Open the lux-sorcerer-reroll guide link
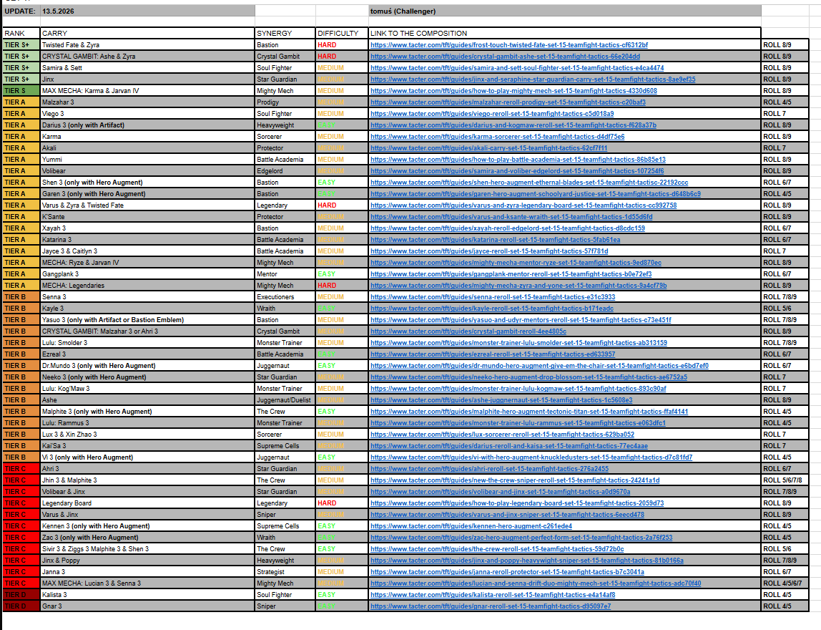 pyautogui.click(x=502, y=435)
